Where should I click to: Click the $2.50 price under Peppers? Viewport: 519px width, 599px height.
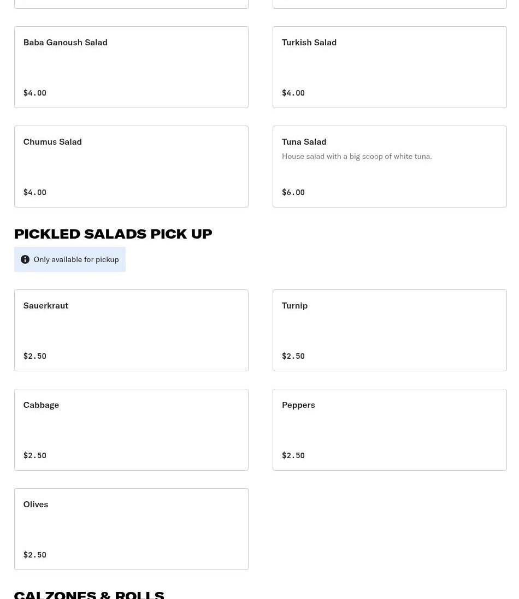pyautogui.click(x=293, y=455)
